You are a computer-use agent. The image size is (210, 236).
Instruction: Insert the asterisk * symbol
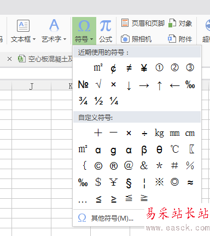(x=159, y=165)
